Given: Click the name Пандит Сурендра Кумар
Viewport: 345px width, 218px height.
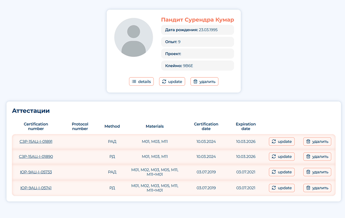Looking at the screenshot, I should pyautogui.click(x=197, y=20).
